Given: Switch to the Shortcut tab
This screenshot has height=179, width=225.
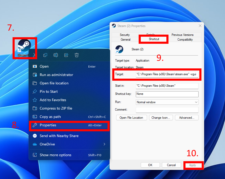Looking at the screenshot, I should pyautogui.click(x=154, y=39).
